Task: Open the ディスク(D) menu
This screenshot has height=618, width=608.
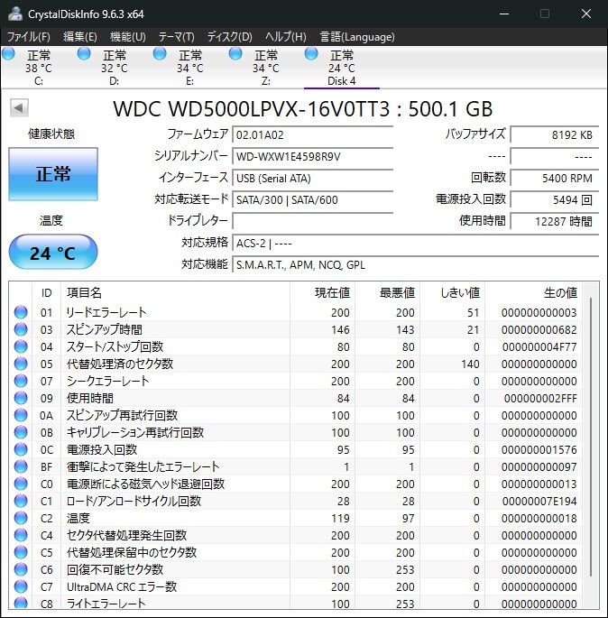Action: point(229,37)
